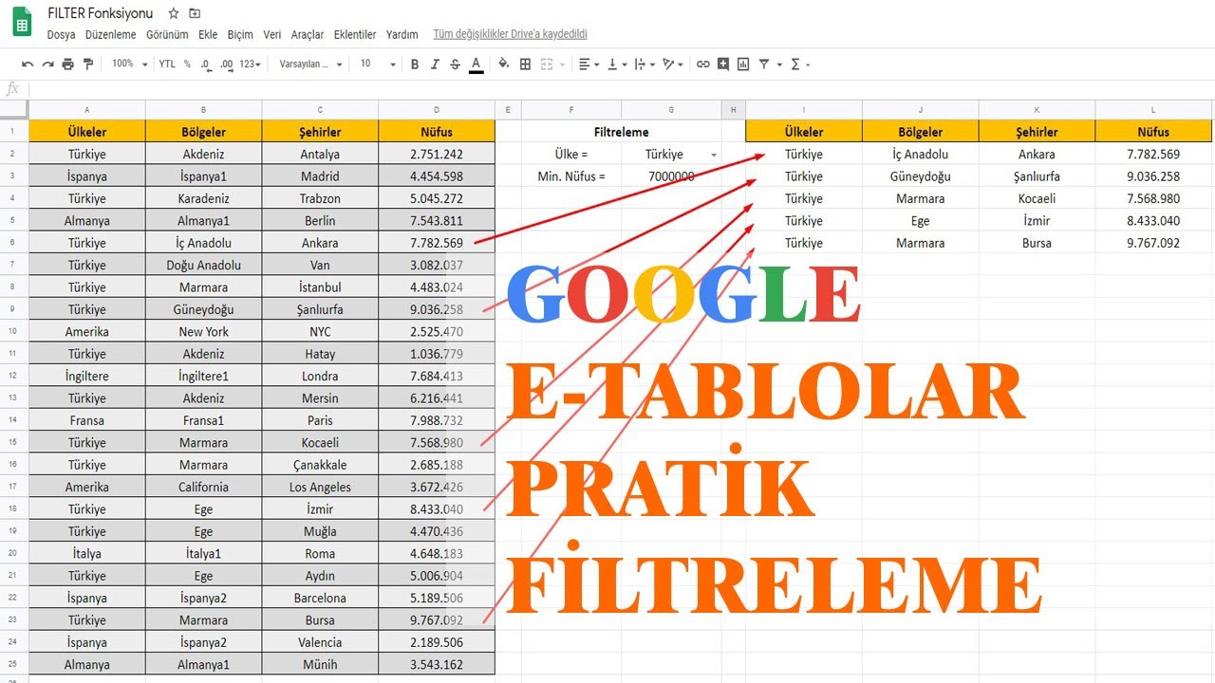Open the Veri menu
1215x683 pixels.
coord(272,34)
